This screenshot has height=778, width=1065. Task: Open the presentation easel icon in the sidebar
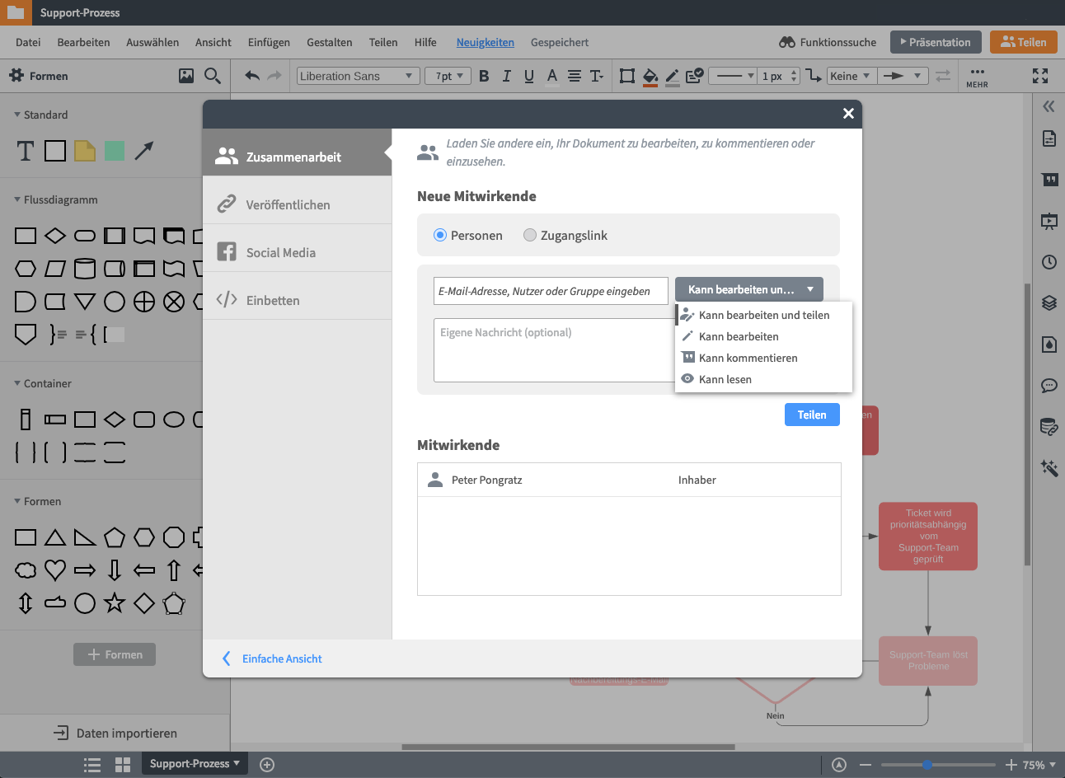(x=1049, y=221)
